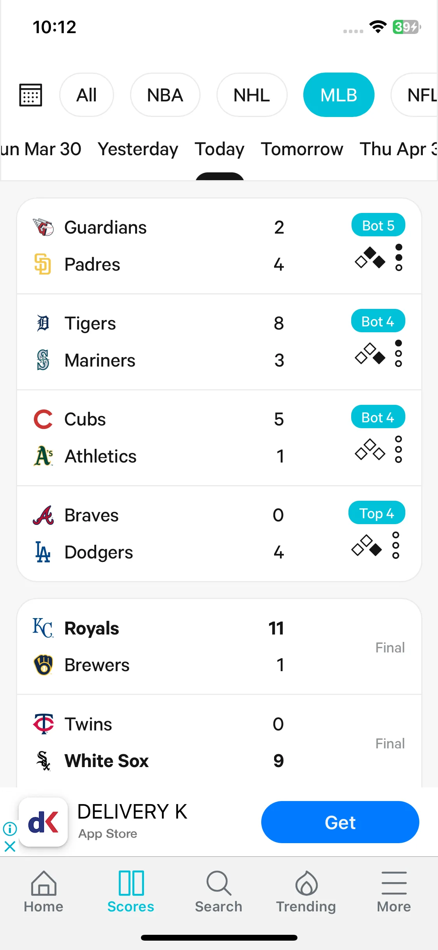Select the NHL league filter
Screen dimensions: 438x950
coord(252,95)
